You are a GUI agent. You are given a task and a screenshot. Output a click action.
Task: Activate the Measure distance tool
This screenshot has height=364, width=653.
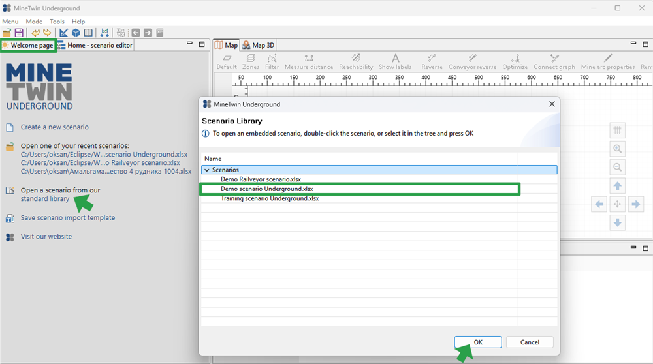[309, 62]
